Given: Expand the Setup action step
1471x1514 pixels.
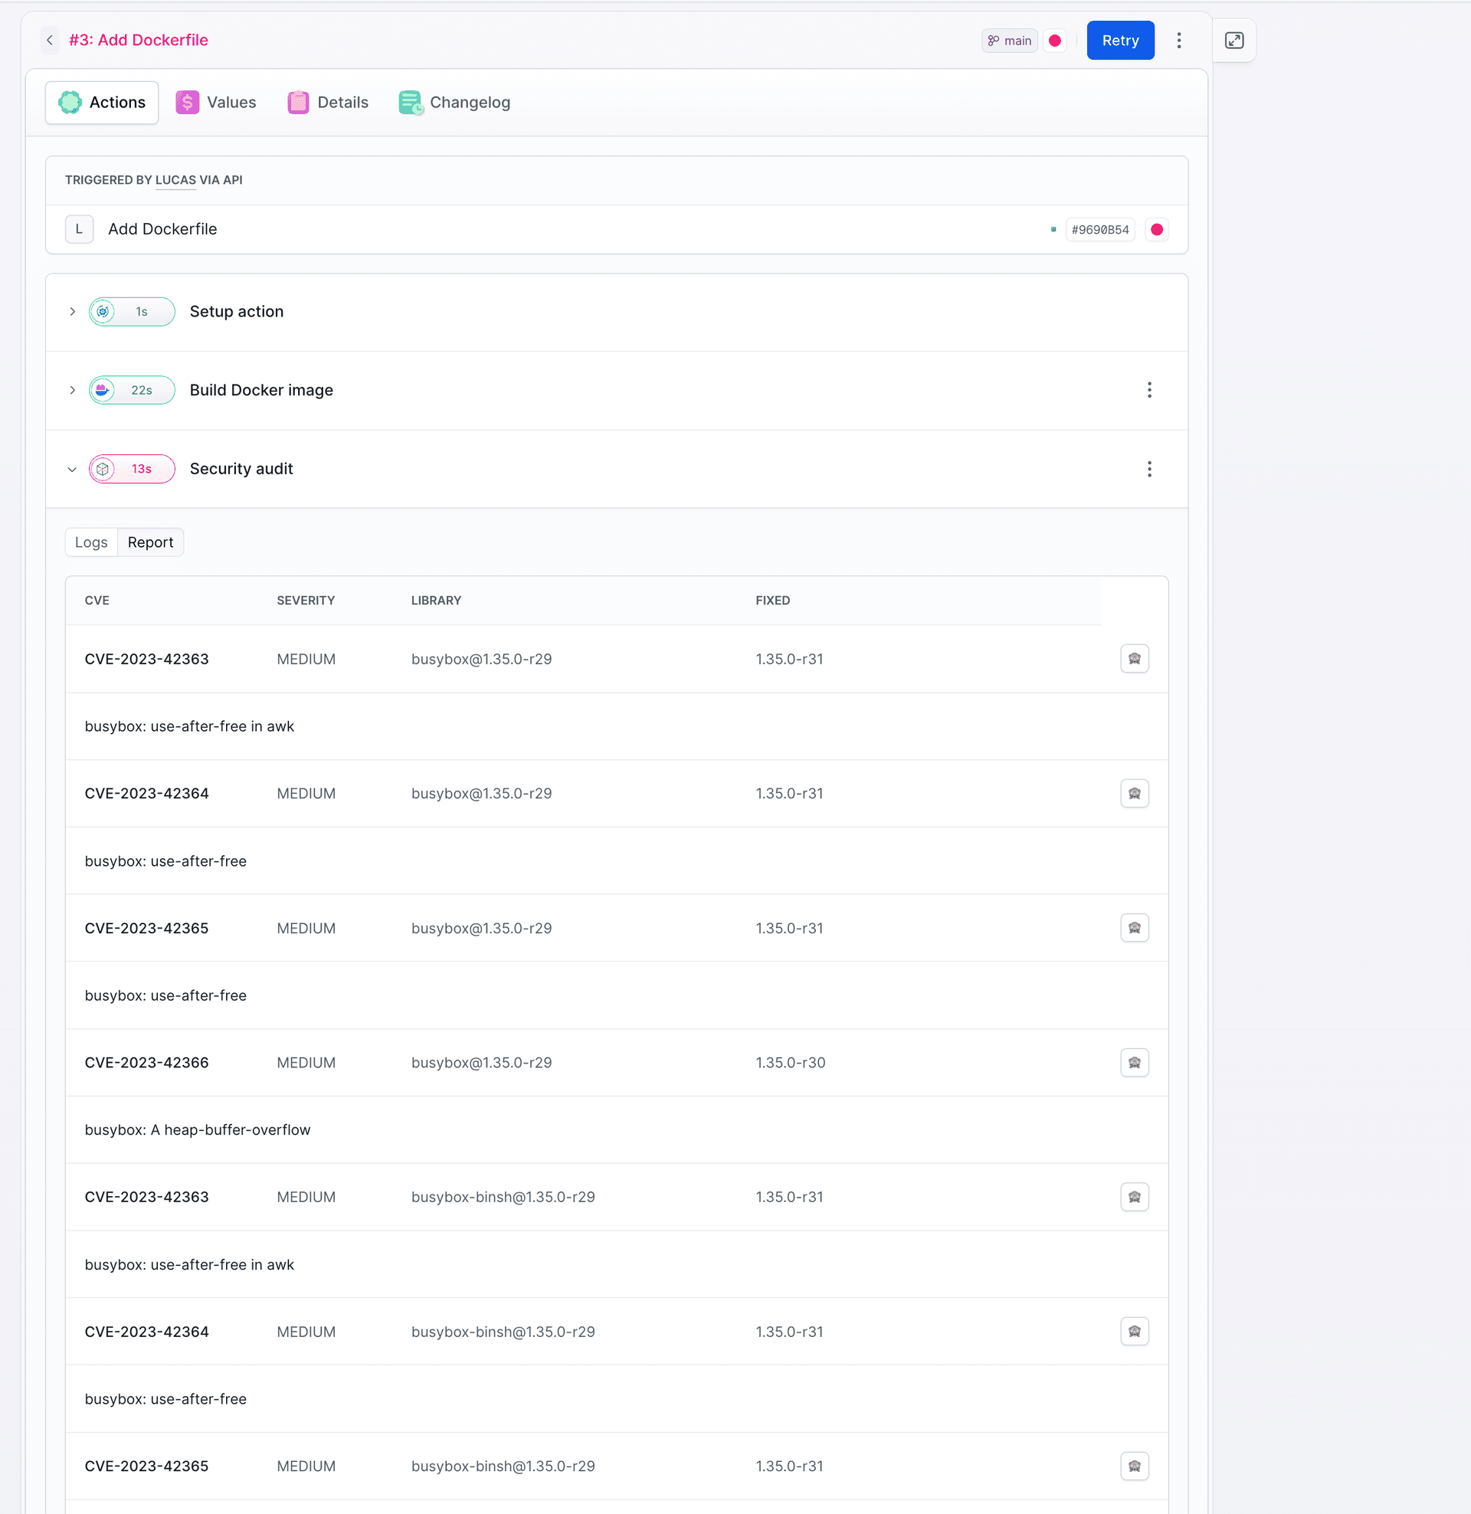Looking at the screenshot, I should (72, 312).
